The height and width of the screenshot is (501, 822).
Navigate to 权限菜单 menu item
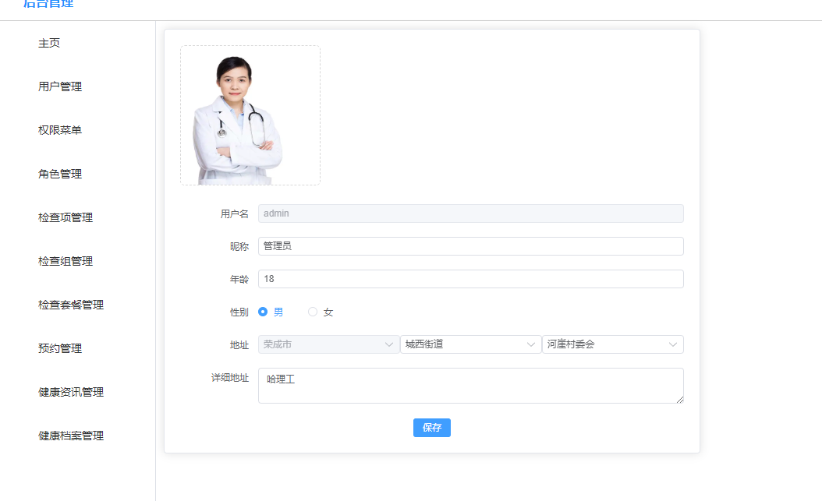click(x=60, y=130)
